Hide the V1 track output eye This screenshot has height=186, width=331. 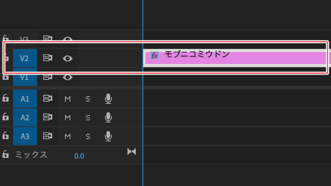[x=68, y=77]
